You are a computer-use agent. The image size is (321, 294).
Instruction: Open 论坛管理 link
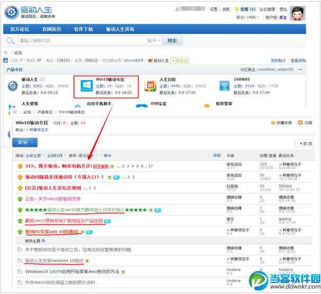pyautogui.click(x=267, y=9)
